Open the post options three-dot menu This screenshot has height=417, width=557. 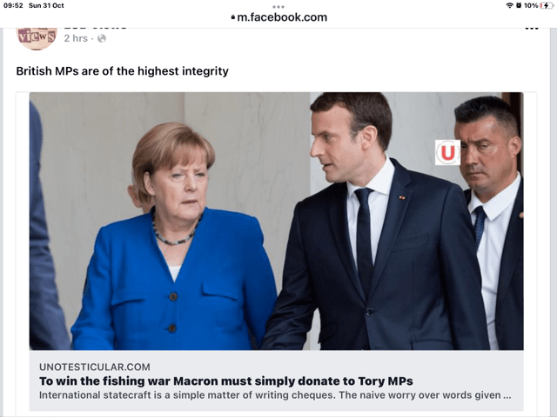pos(532,28)
